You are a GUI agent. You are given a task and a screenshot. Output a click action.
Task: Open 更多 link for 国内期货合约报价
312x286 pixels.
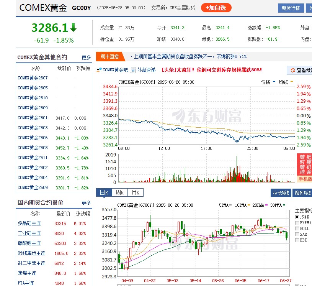pyautogui.click(x=86, y=203)
